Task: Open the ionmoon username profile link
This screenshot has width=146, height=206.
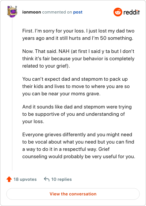Action: point(32,12)
